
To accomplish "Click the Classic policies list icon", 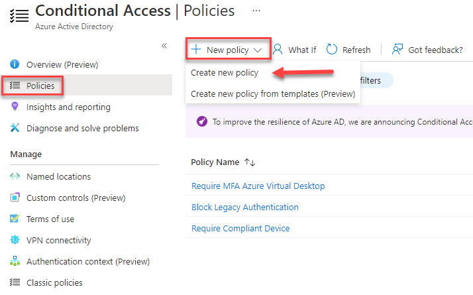I will 15,282.
